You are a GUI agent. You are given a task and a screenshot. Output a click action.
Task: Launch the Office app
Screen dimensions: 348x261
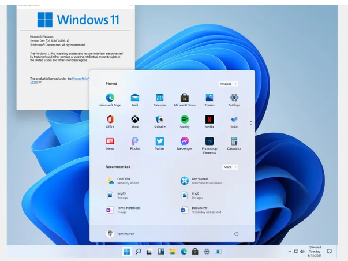click(110, 122)
